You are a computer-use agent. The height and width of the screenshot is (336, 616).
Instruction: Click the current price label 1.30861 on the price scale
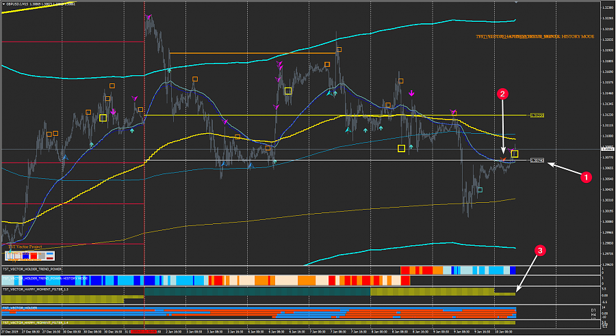coord(608,149)
